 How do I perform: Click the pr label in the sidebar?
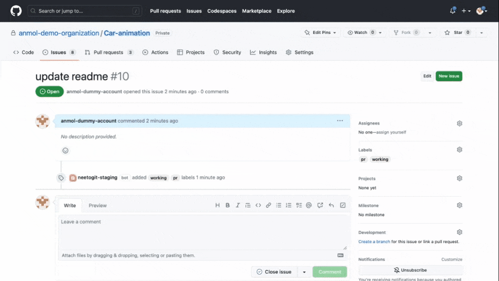[x=363, y=159]
